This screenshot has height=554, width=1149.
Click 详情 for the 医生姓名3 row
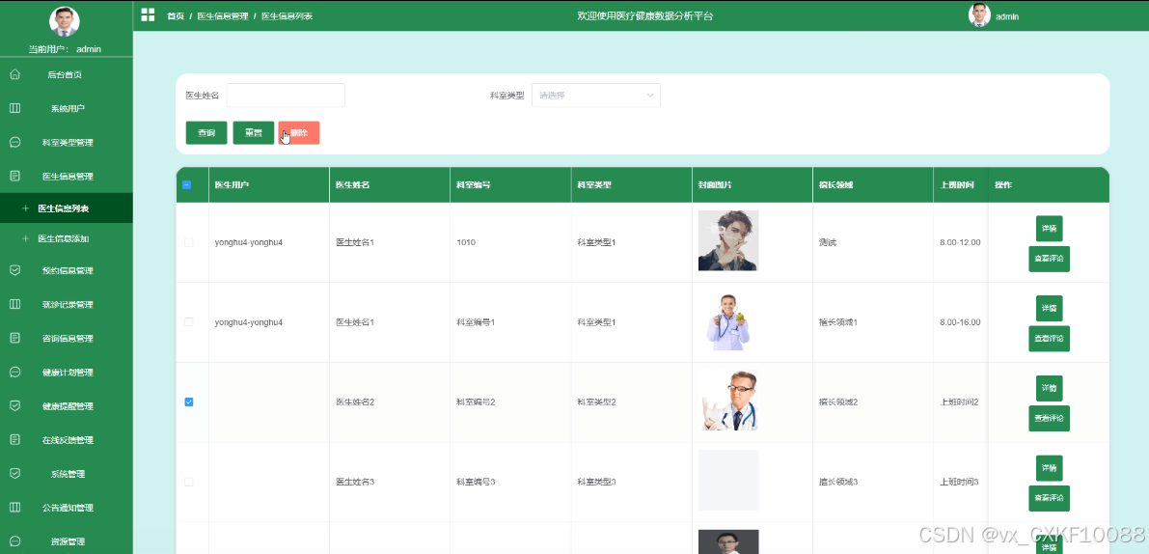point(1049,468)
